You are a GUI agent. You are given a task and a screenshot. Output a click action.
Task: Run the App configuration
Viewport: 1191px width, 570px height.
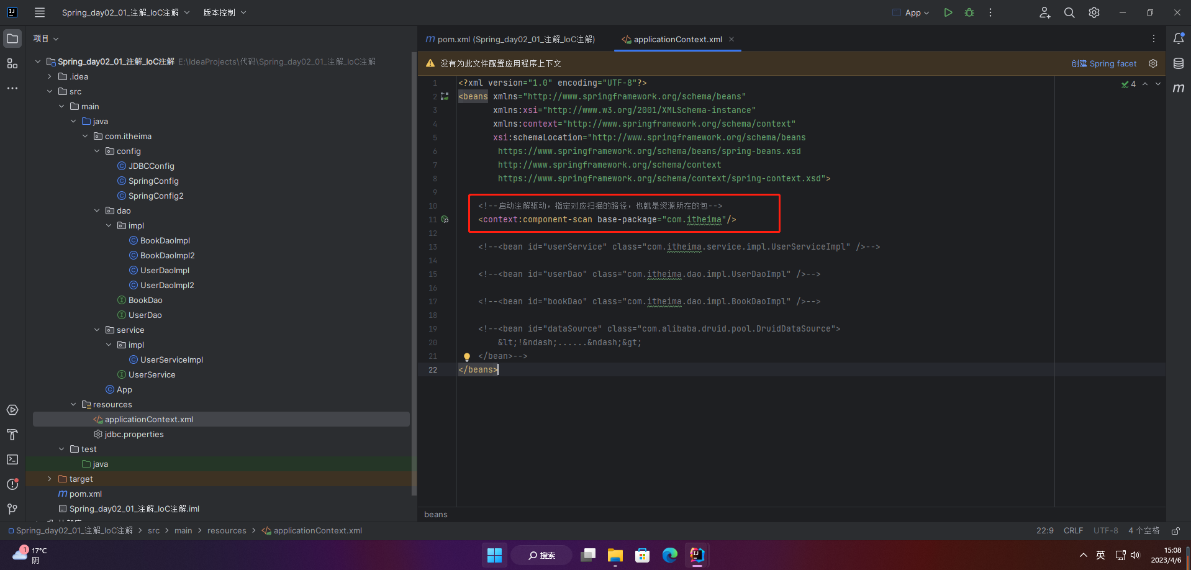pos(948,12)
